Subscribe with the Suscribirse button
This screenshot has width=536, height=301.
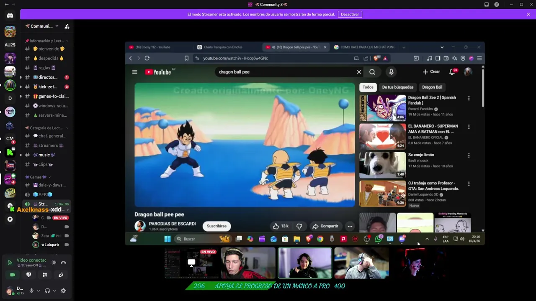[x=216, y=226]
